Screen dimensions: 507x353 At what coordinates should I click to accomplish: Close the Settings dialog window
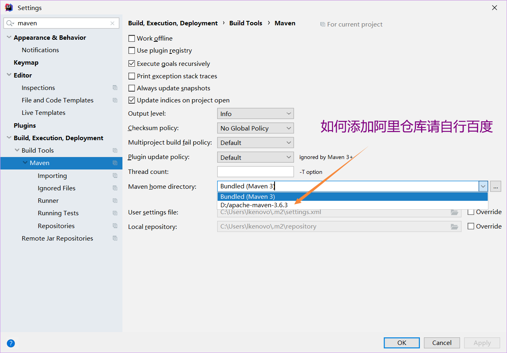(495, 8)
